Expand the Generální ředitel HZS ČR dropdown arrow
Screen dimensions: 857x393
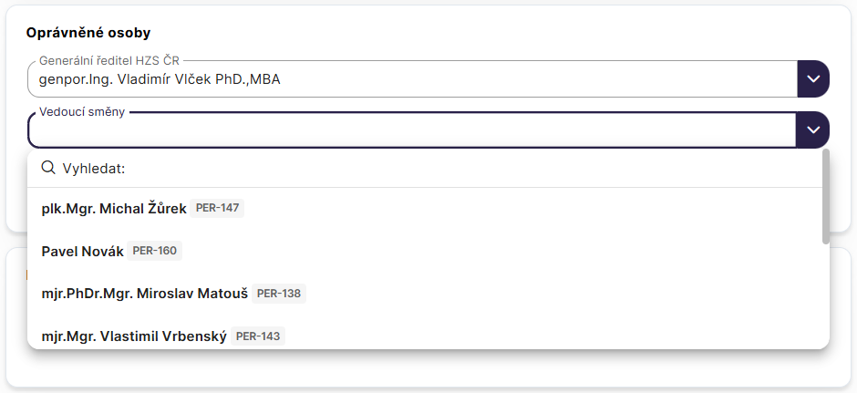coord(813,79)
